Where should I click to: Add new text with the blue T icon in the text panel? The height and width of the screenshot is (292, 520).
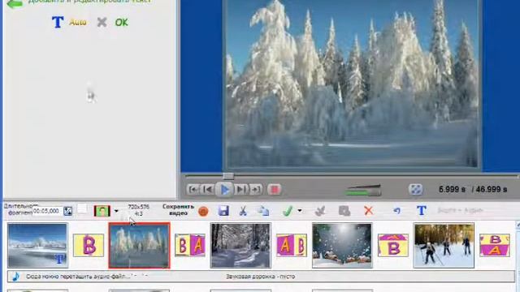pyautogui.click(x=58, y=22)
